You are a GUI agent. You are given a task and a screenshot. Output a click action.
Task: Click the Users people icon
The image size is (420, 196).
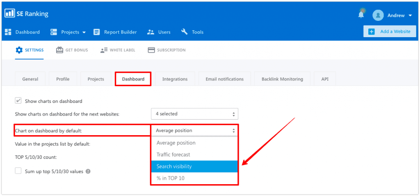coord(151,32)
